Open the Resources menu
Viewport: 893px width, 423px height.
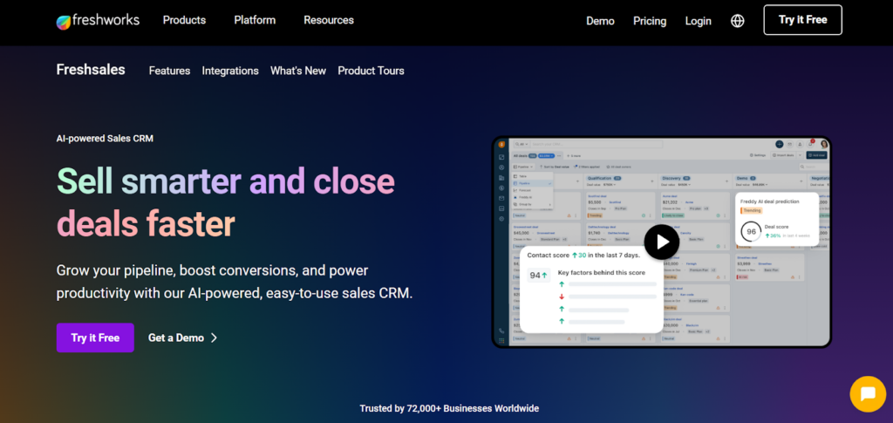pos(329,20)
